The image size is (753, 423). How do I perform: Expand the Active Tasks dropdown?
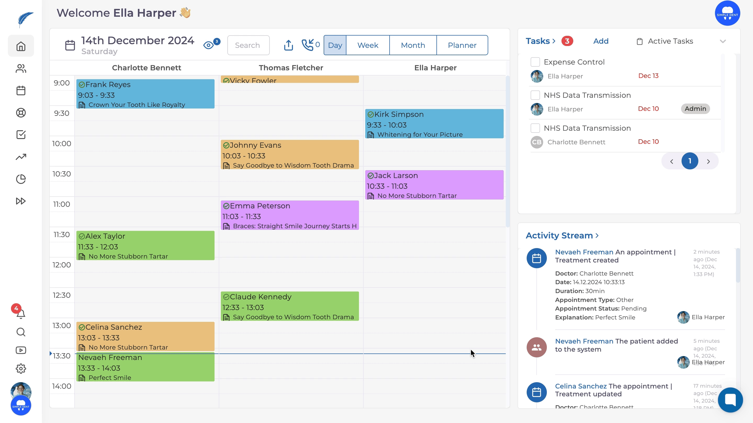(x=722, y=41)
